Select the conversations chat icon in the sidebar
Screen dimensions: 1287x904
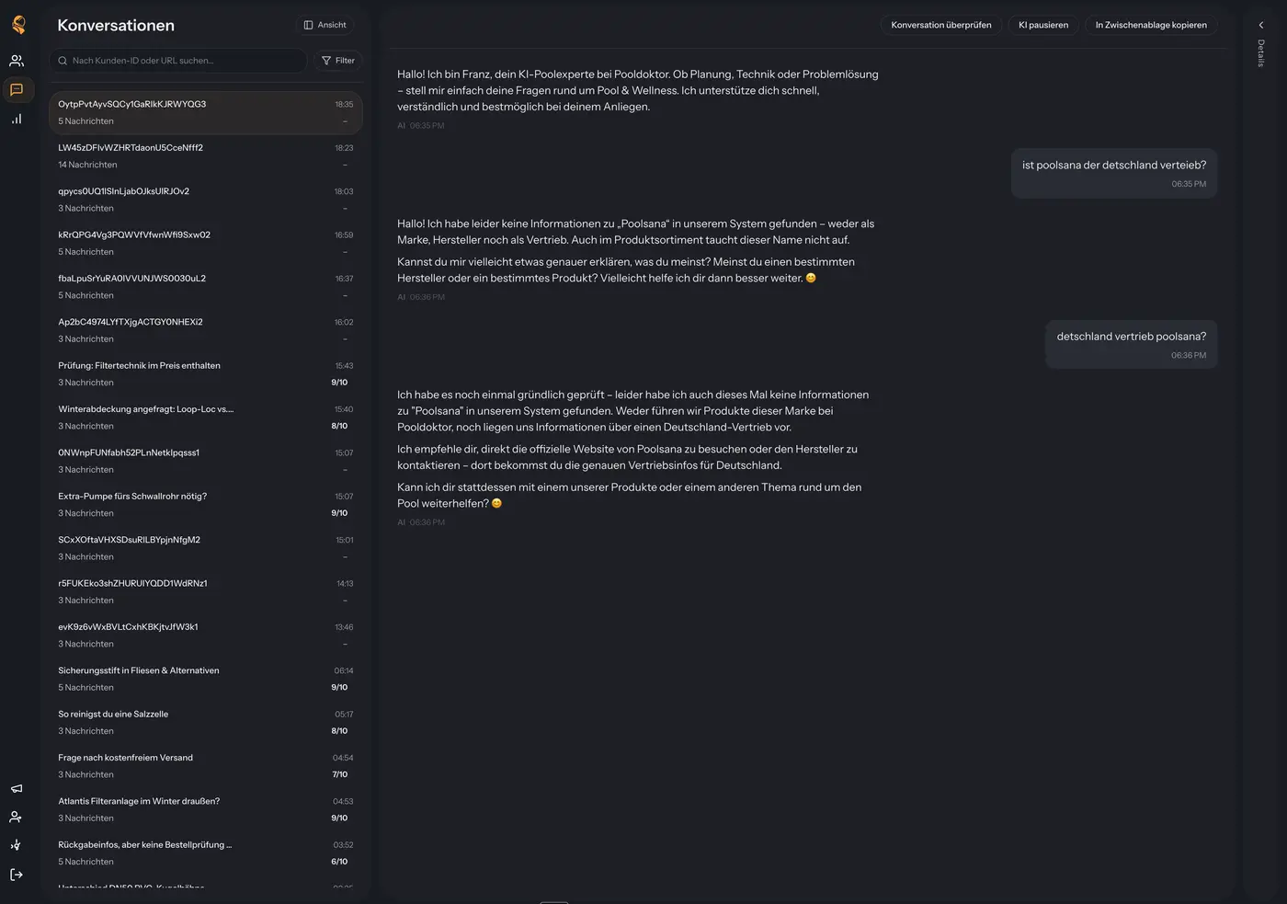pos(17,89)
